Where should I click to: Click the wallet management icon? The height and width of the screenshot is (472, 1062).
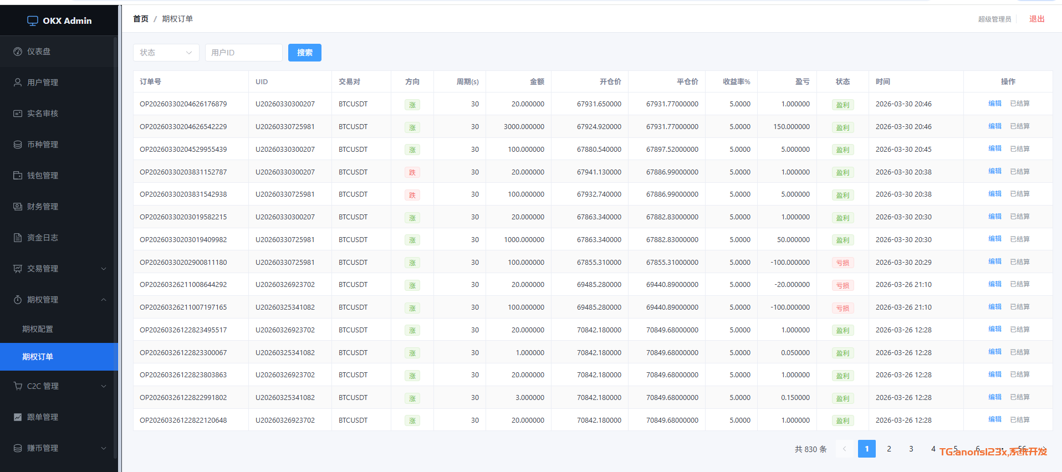tap(18, 176)
